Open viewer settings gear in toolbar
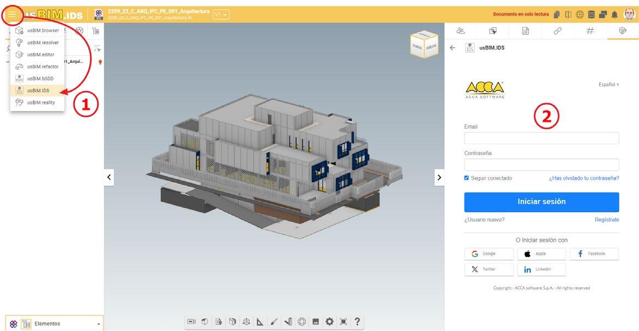The height and width of the screenshot is (331, 639). pos(329,322)
